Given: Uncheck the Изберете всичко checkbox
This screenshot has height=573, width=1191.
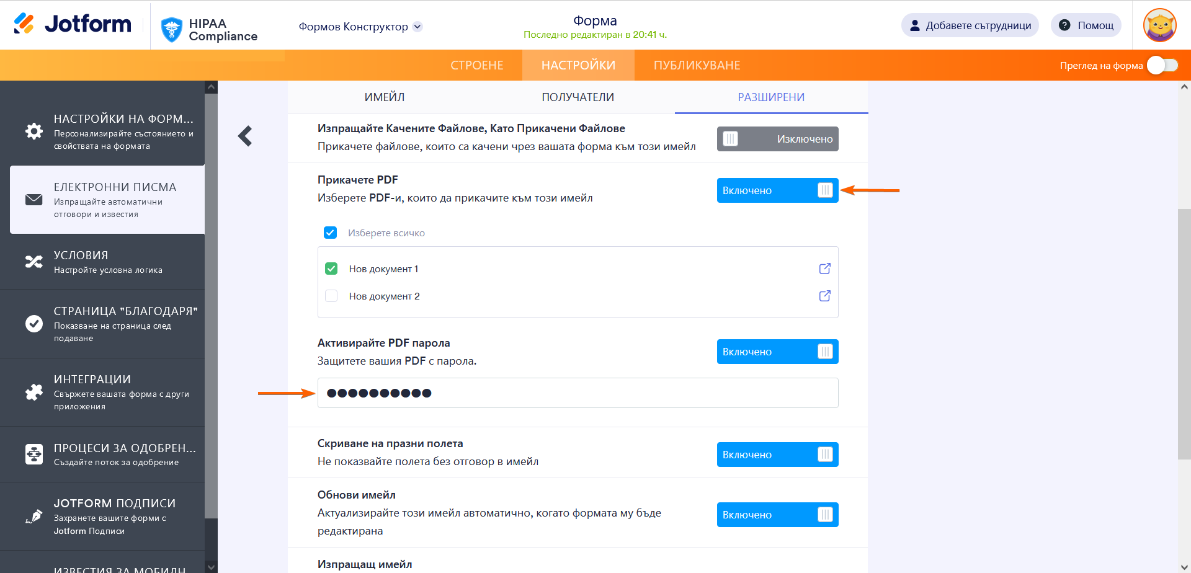Looking at the screenshot, I should (x=330, y=233).
